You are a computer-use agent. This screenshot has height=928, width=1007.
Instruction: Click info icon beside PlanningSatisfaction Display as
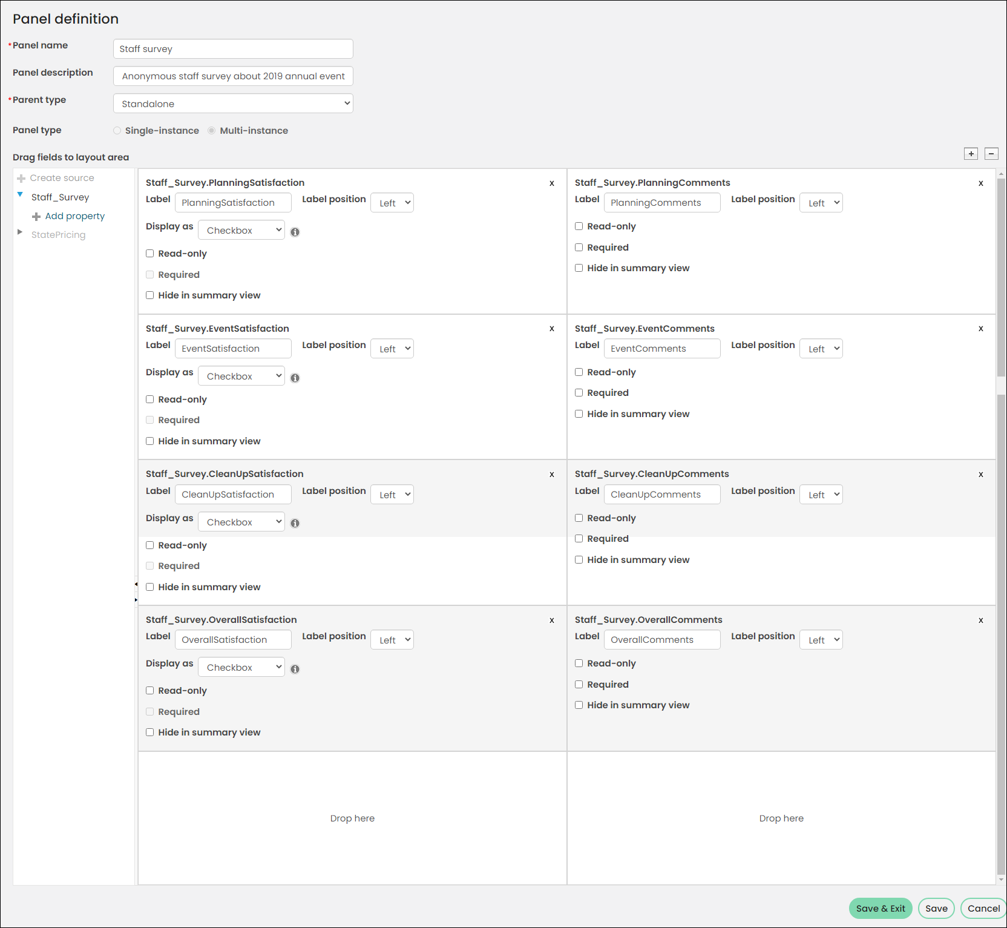click(295, 232)
